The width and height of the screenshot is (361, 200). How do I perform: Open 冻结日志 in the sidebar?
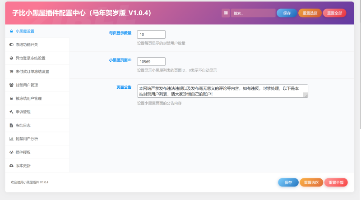pos(37,125)
